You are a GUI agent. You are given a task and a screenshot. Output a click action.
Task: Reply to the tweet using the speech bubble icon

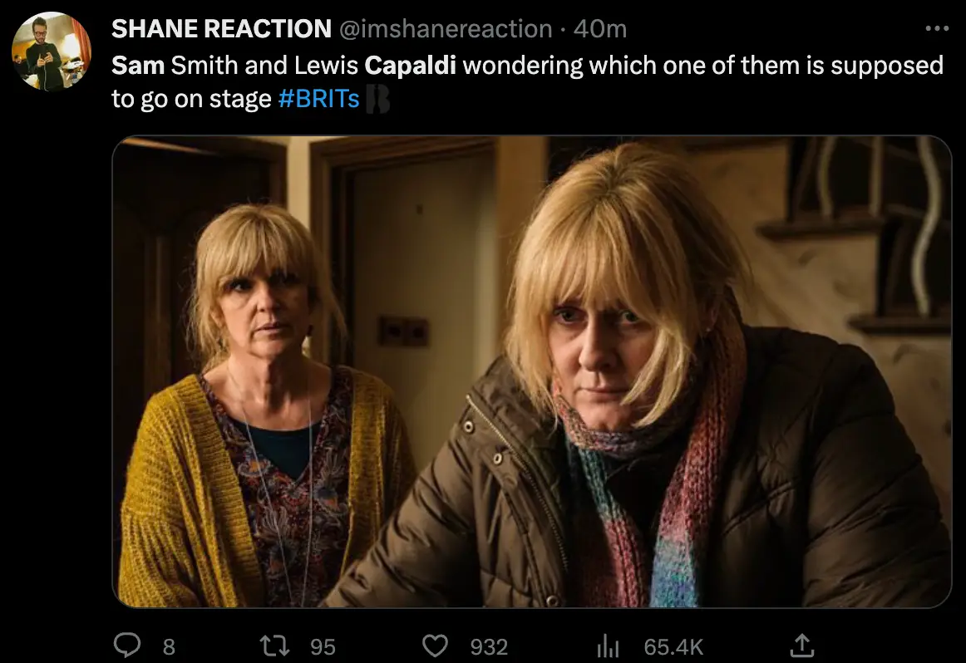[x=126, y=646]
